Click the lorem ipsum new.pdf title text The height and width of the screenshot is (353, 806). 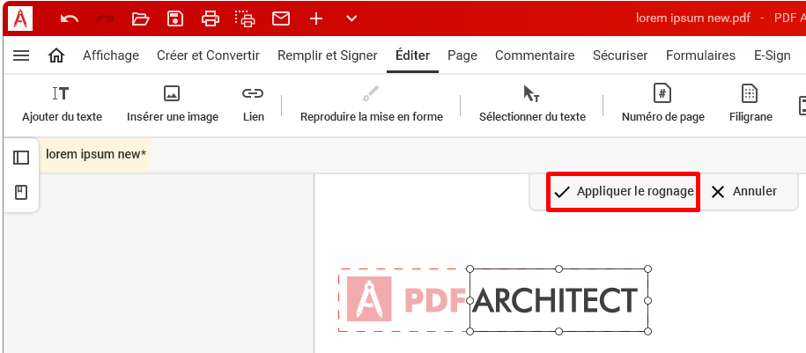[x=693, y=18]
